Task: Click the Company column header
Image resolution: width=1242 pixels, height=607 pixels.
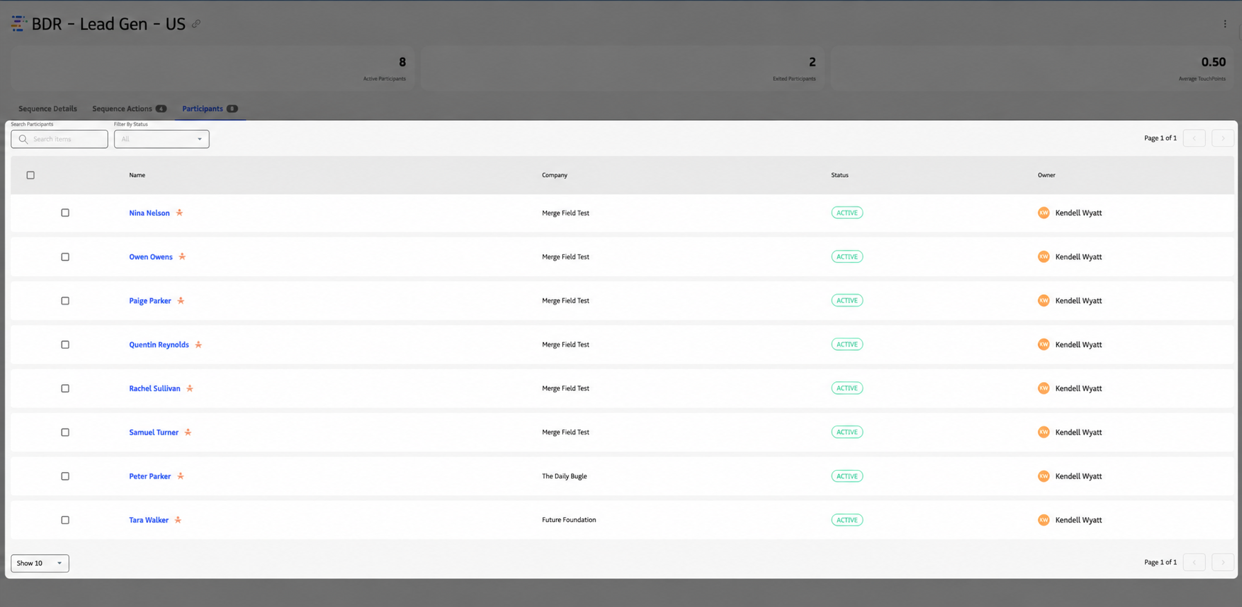Action: [555, 175]
